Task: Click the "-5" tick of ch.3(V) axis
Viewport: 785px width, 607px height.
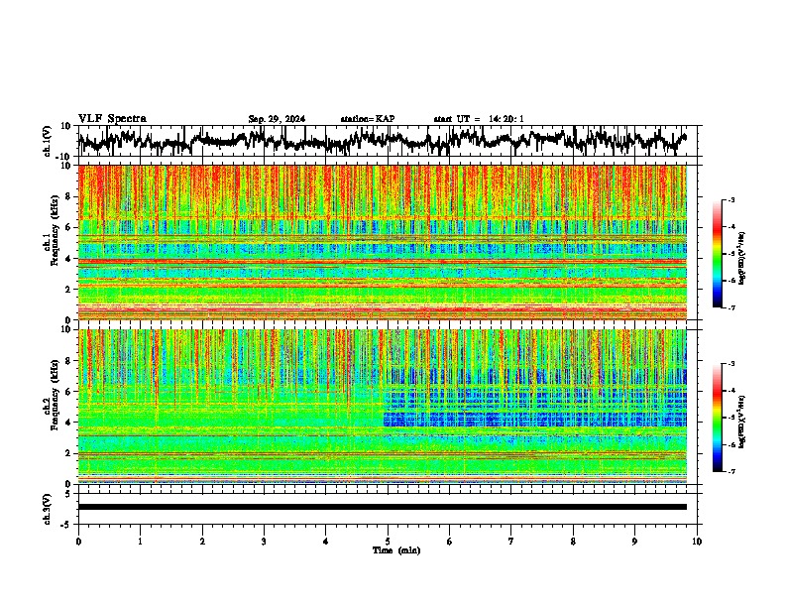Action: click(x=67, y=525)
